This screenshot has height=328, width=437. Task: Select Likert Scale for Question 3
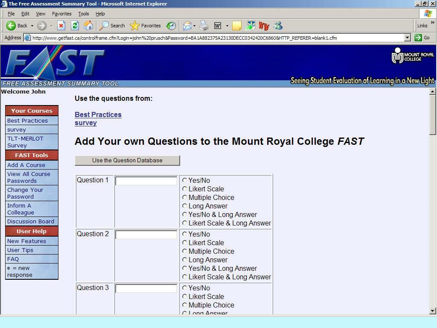tap(184, 296)
